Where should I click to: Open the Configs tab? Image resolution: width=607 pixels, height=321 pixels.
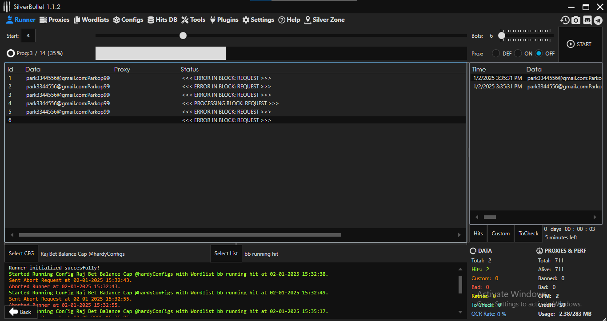(128, 20)
